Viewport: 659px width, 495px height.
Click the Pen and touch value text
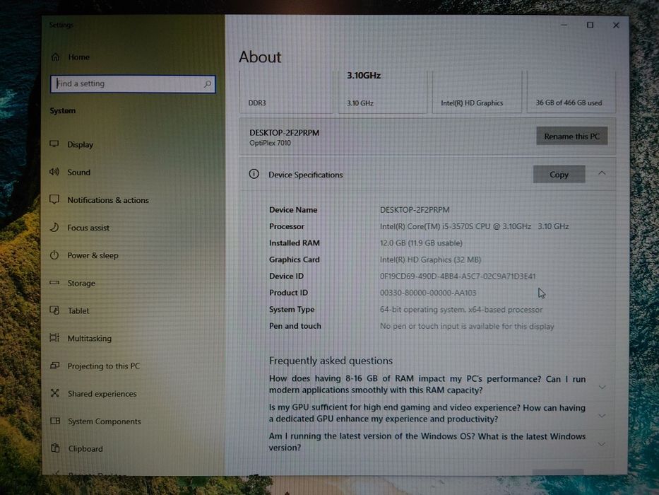[x=467, y=326]
